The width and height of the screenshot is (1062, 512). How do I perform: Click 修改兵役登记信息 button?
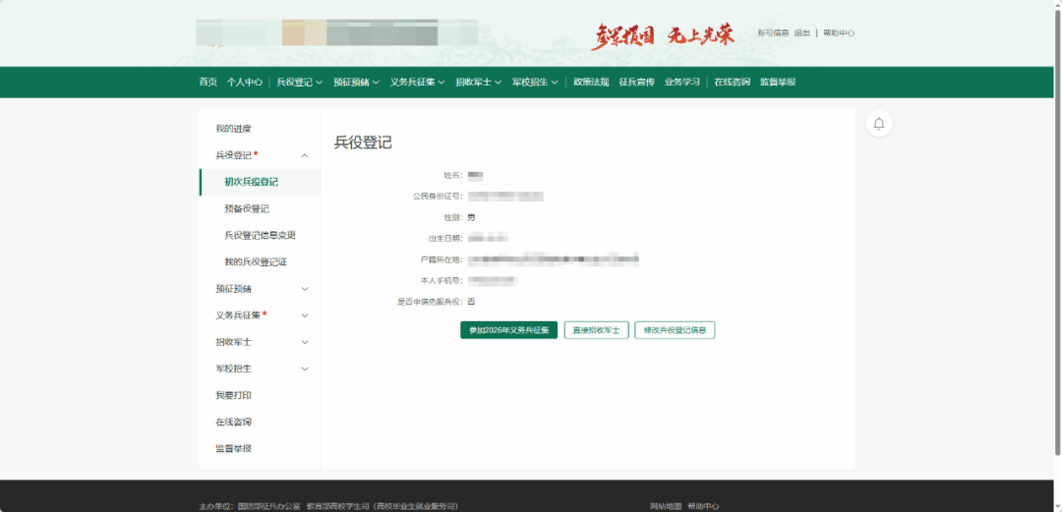[x=675, y=330]
